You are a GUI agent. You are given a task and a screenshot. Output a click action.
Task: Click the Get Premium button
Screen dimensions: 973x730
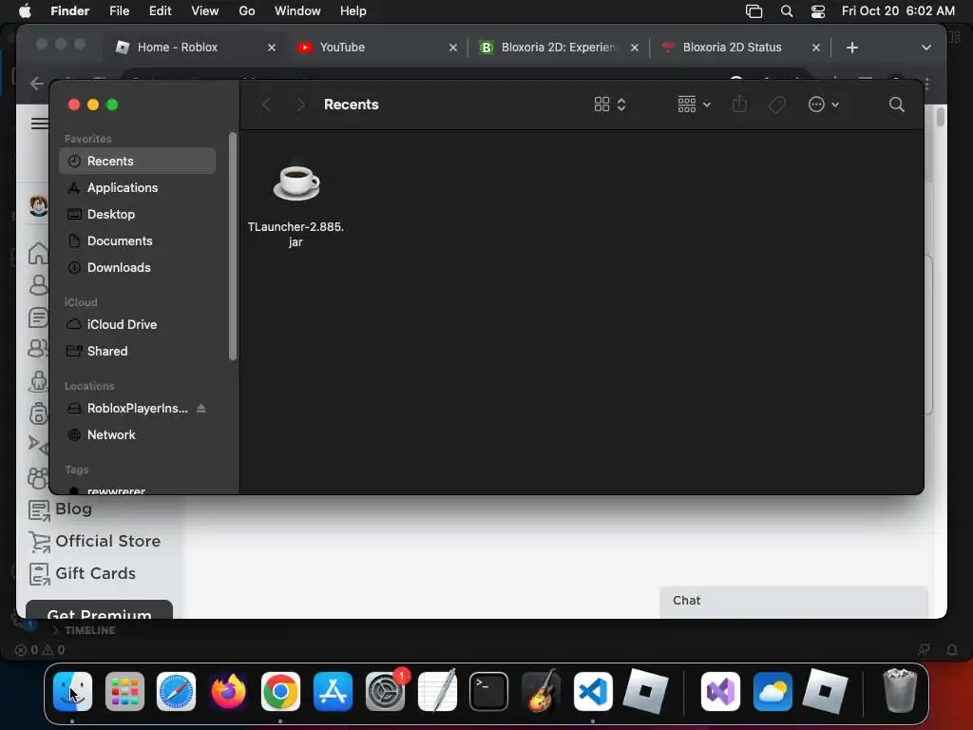99,609
